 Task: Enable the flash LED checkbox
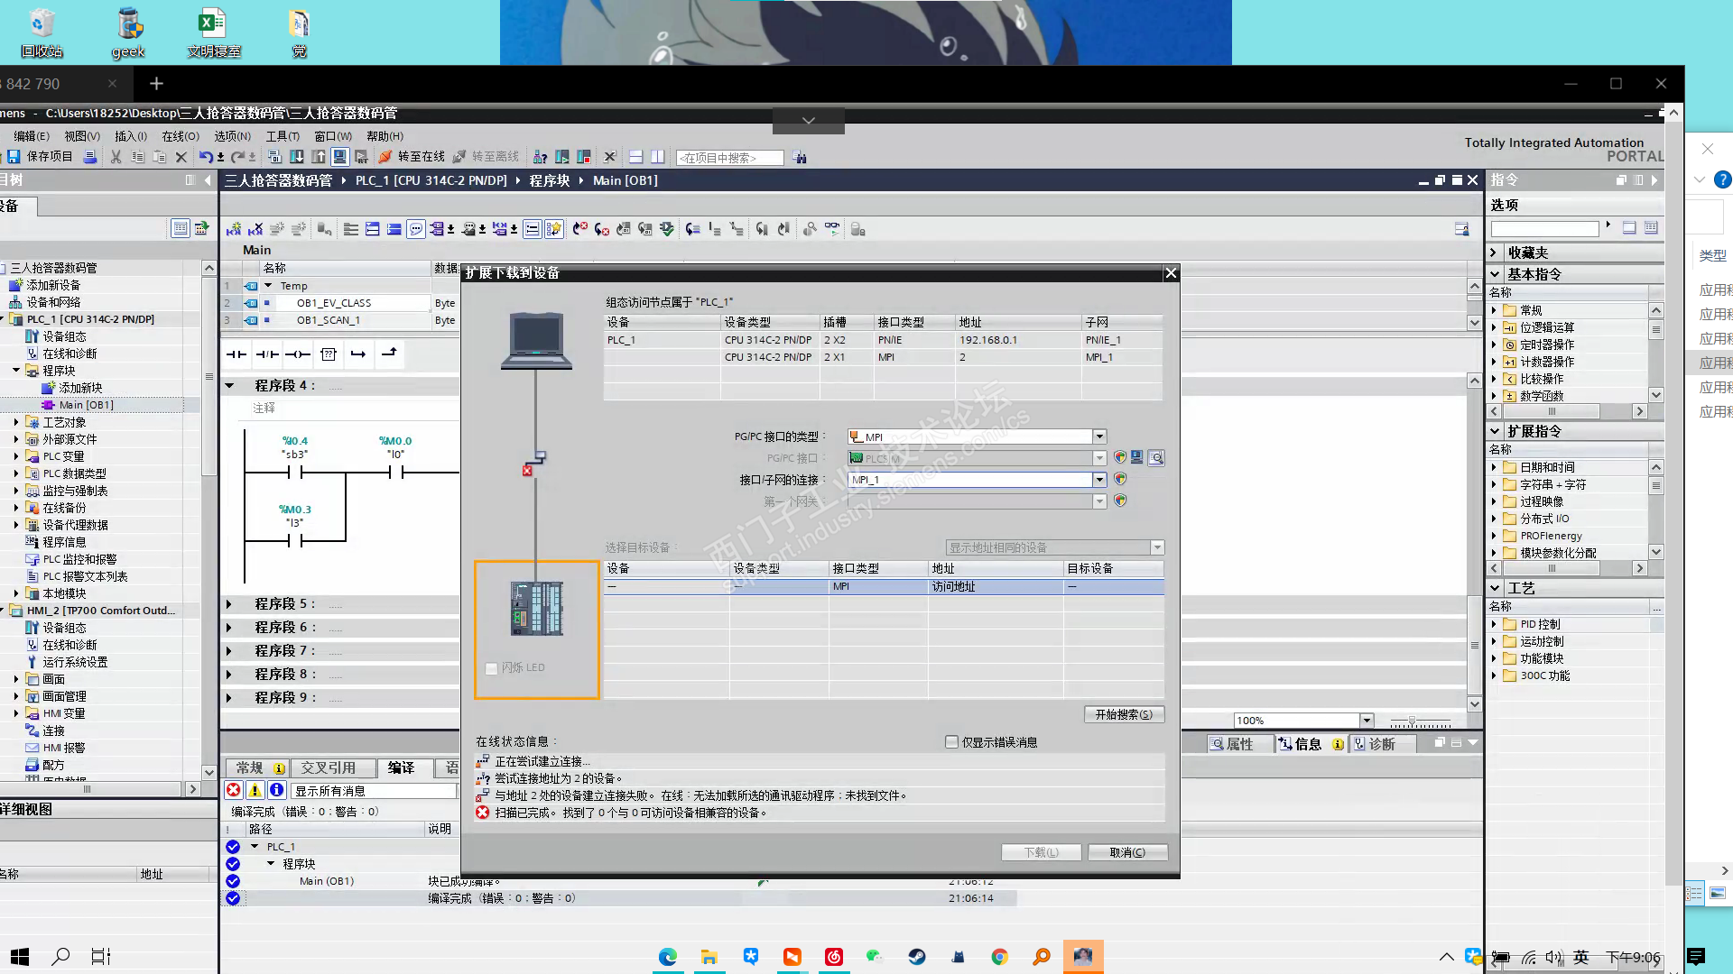click(x=492, y=668)
